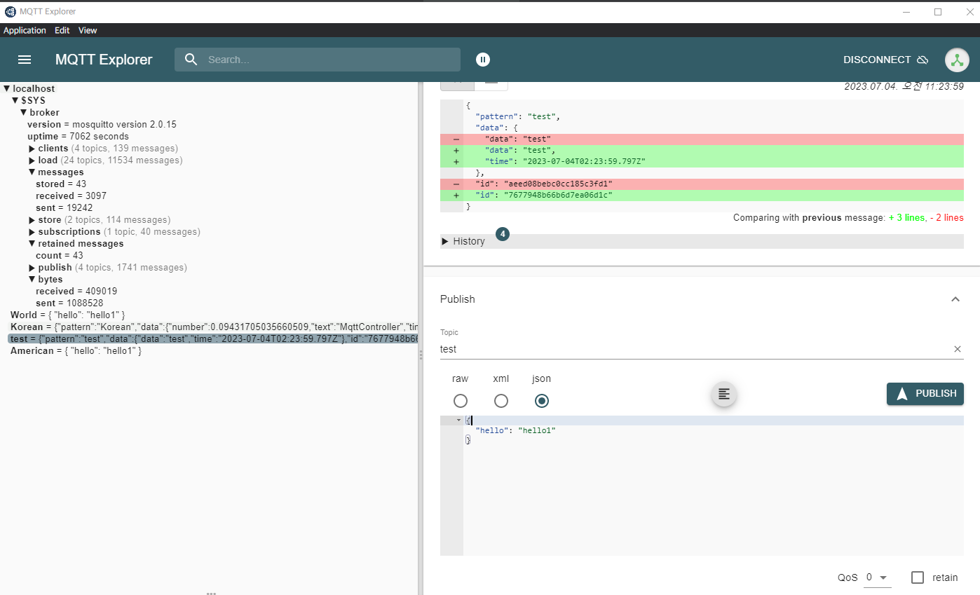Select the json payload format
Screen dimensions: 980x595
[x=542, y=401]
